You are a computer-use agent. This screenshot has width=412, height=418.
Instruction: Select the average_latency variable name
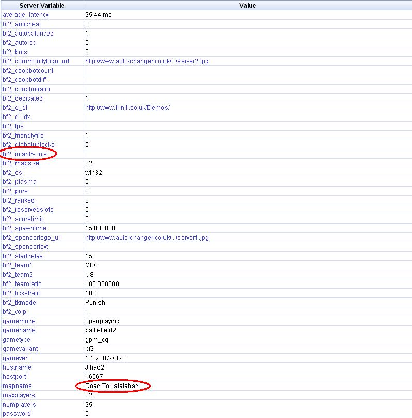point(25,15)
